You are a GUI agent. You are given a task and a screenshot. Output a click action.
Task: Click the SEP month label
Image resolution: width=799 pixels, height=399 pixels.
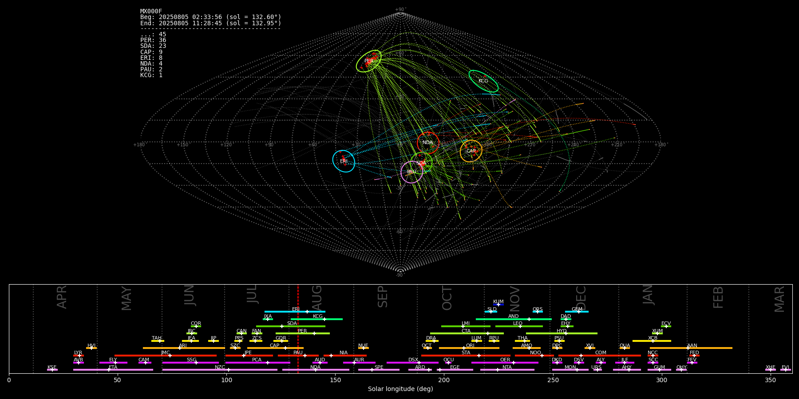[383, 297]
